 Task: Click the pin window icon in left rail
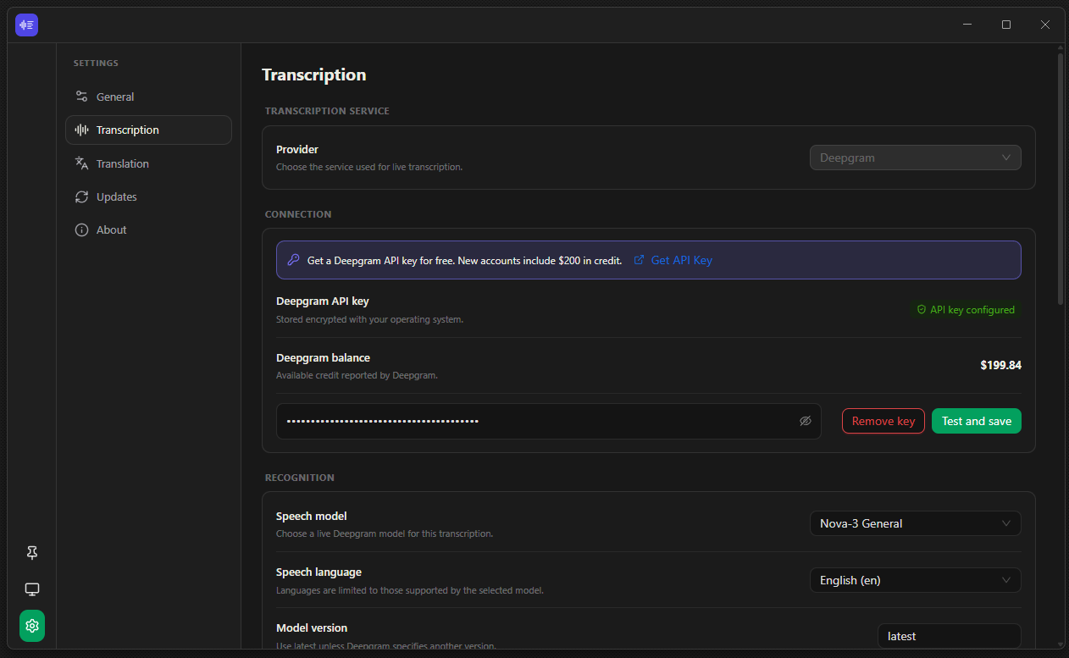pyautogui.click(x=32, y=553)
